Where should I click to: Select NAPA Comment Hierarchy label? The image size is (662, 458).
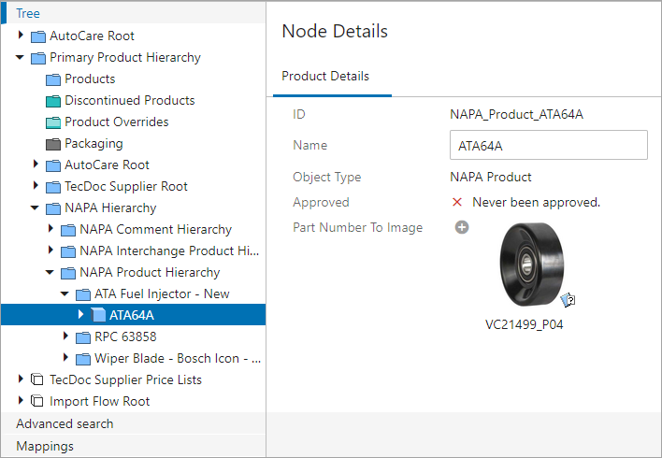[x=156, y=229]
